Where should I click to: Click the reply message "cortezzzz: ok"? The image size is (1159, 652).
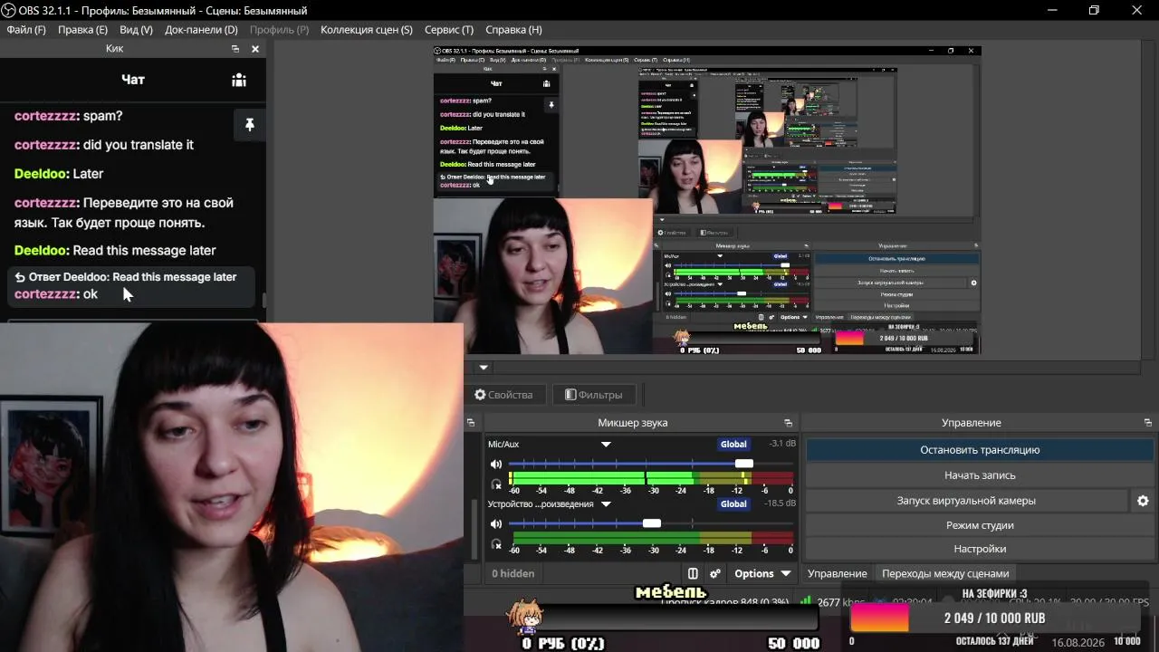[x=56, y=294]
